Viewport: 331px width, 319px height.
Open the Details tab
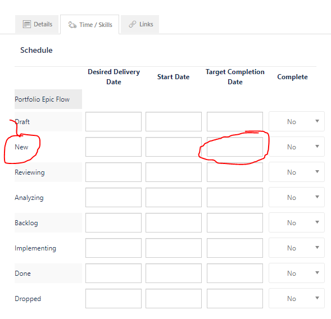pyautogui.click(x=37, y=24)
